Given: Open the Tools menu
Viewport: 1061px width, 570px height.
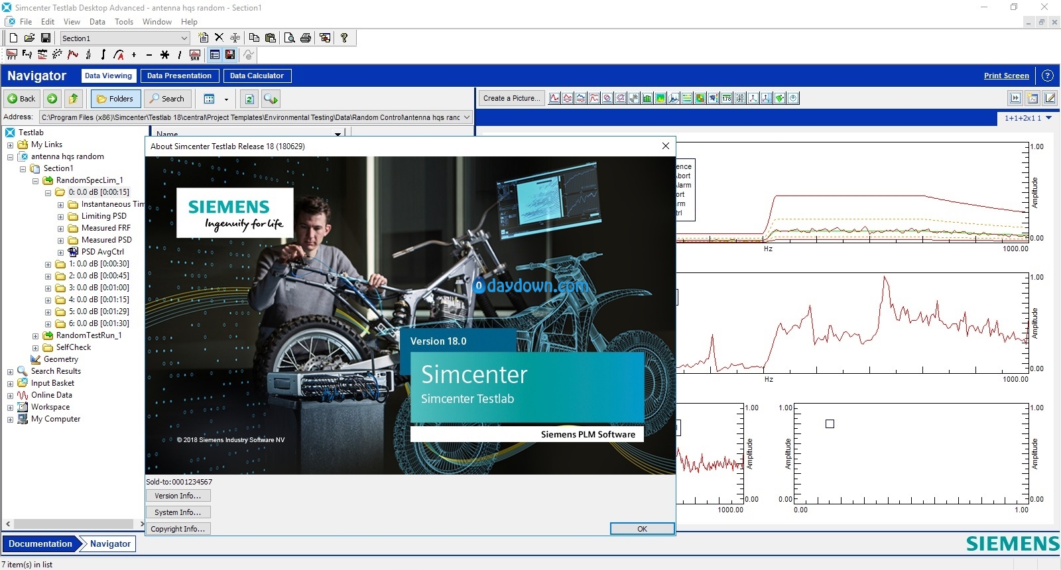Looking at the screenshot, I should click(x=124, y=21).
